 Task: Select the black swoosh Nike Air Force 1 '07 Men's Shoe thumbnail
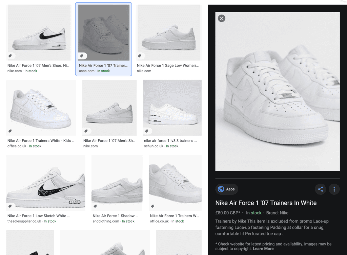39,32
